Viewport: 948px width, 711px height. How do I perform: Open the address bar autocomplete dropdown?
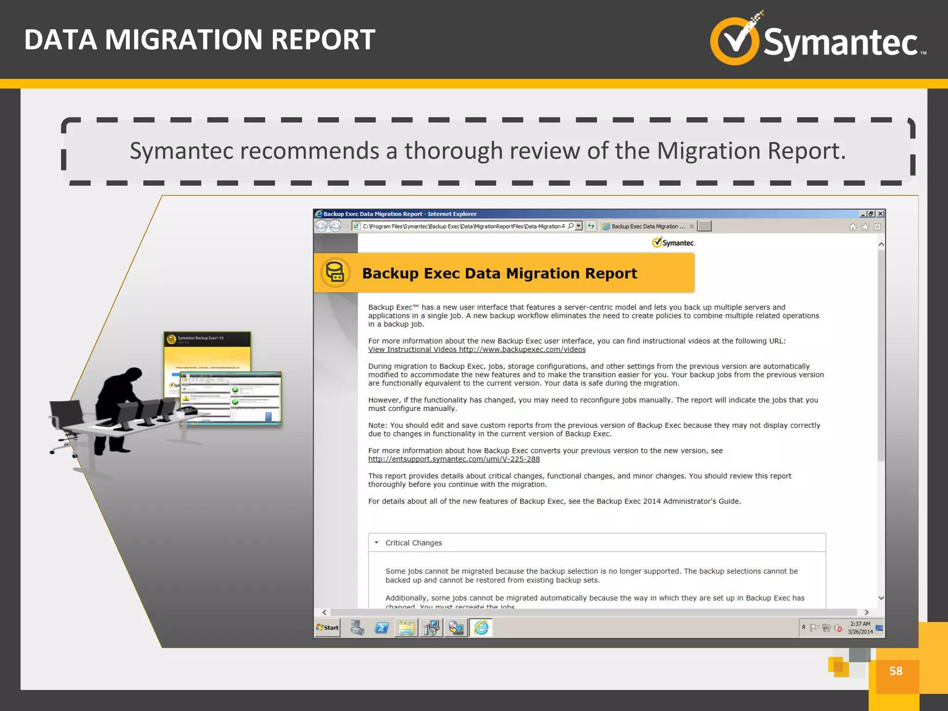tap(579, 226)
